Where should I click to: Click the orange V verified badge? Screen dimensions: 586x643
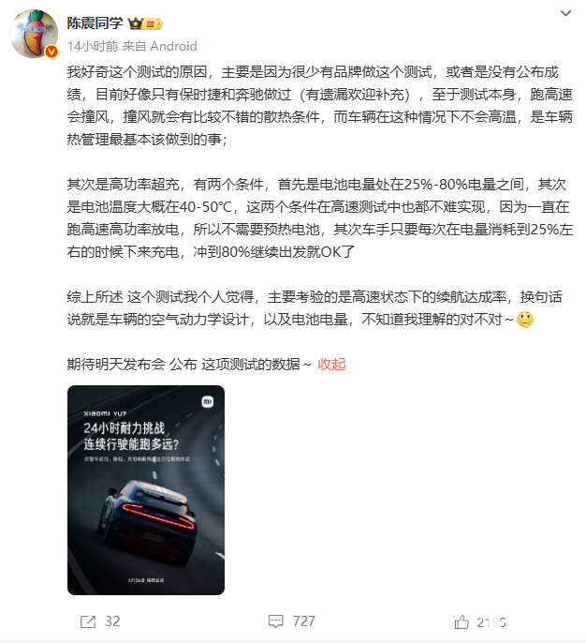tap(51, 52)
